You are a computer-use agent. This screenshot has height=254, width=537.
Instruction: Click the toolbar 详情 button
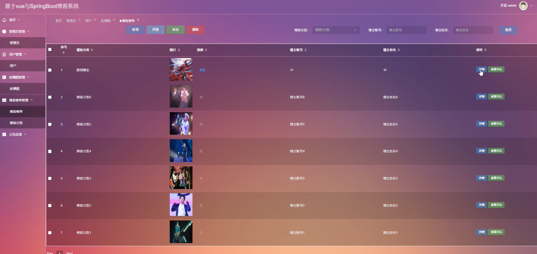pos(155,30)
